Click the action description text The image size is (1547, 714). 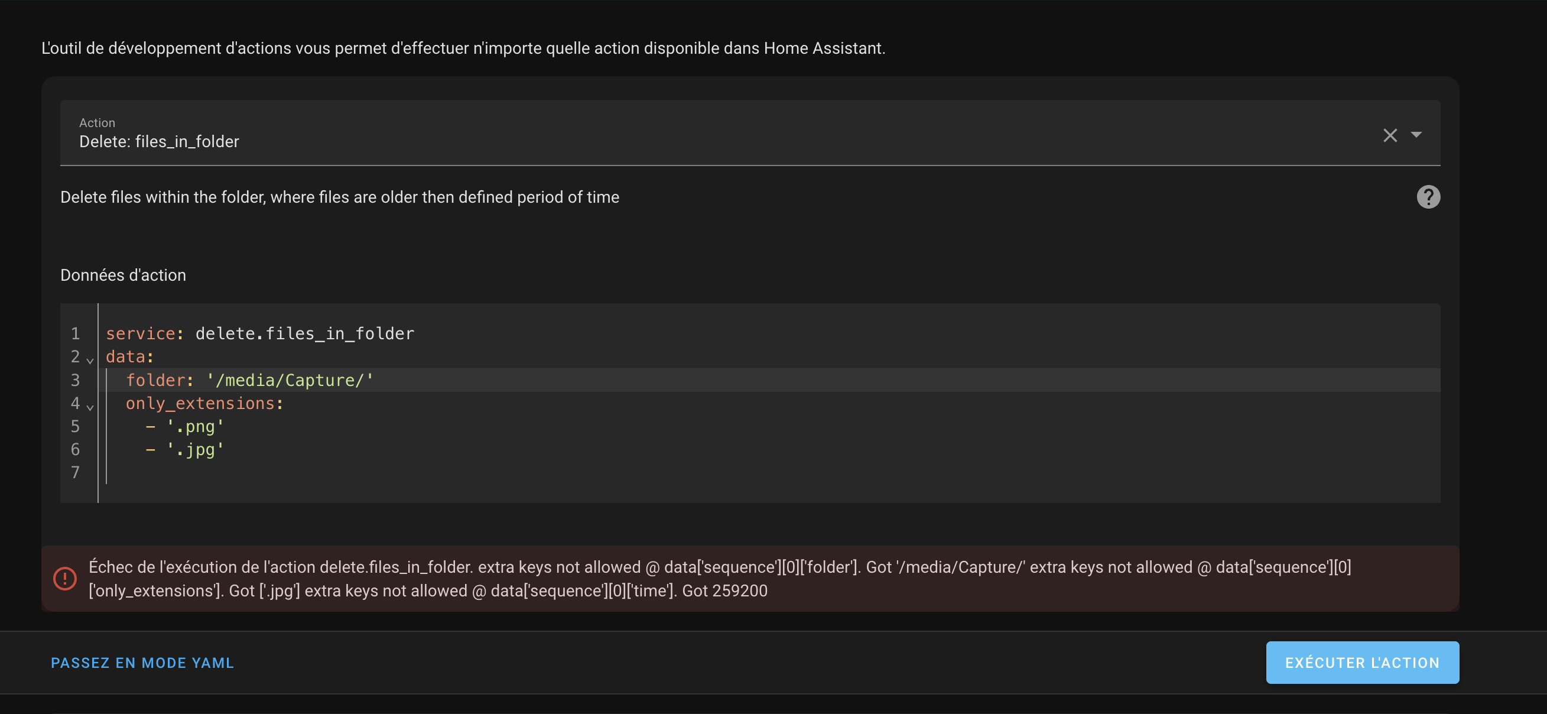[339, 197]
